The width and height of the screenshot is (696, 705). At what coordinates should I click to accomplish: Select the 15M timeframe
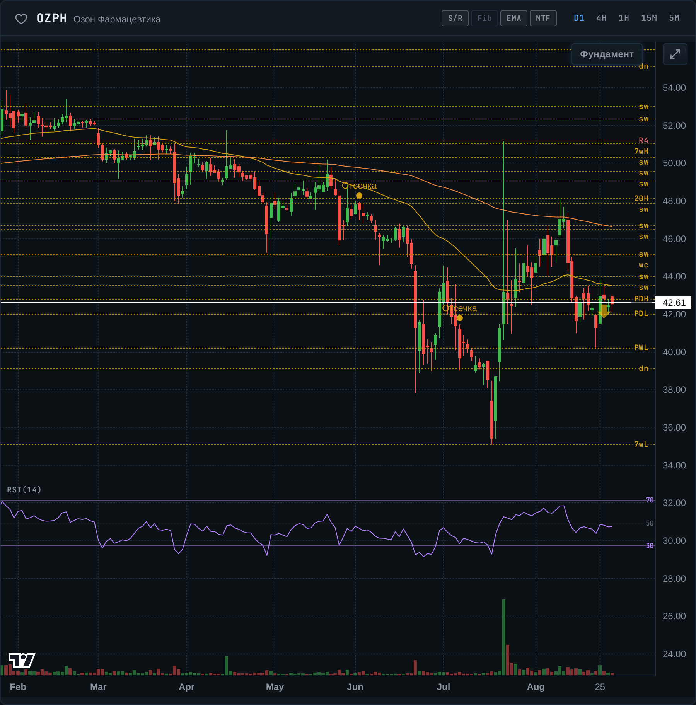(649, 18)
